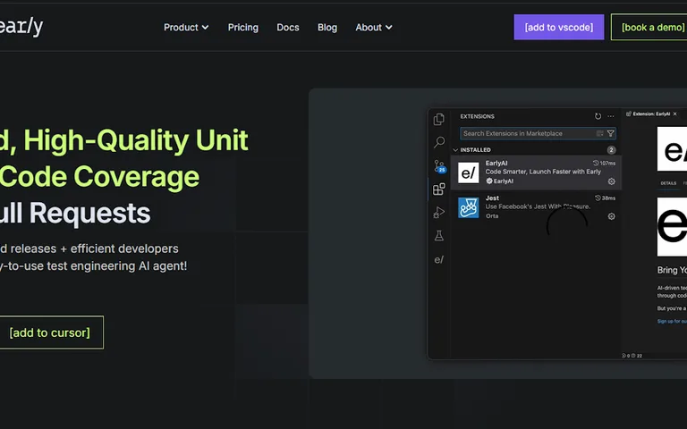Select the Jest extension entry
The image size is (687, 429).
coord(536,207)
